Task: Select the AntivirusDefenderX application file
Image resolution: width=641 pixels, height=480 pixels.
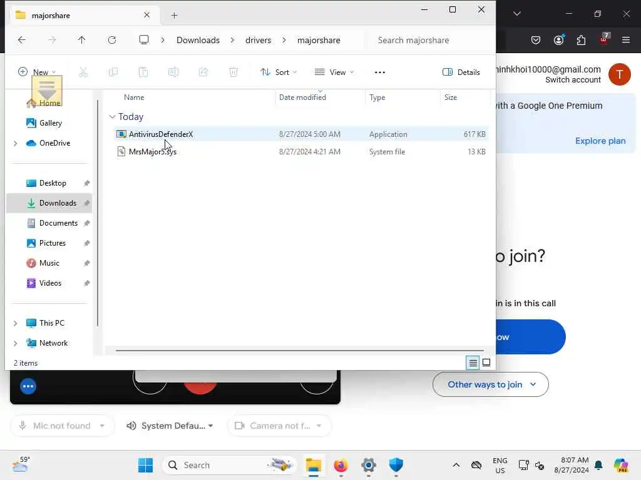Action: point(300,134)
